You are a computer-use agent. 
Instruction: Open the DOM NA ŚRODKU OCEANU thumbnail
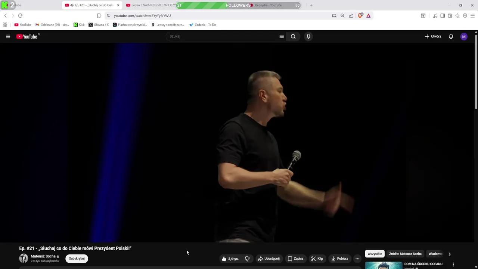384,265
